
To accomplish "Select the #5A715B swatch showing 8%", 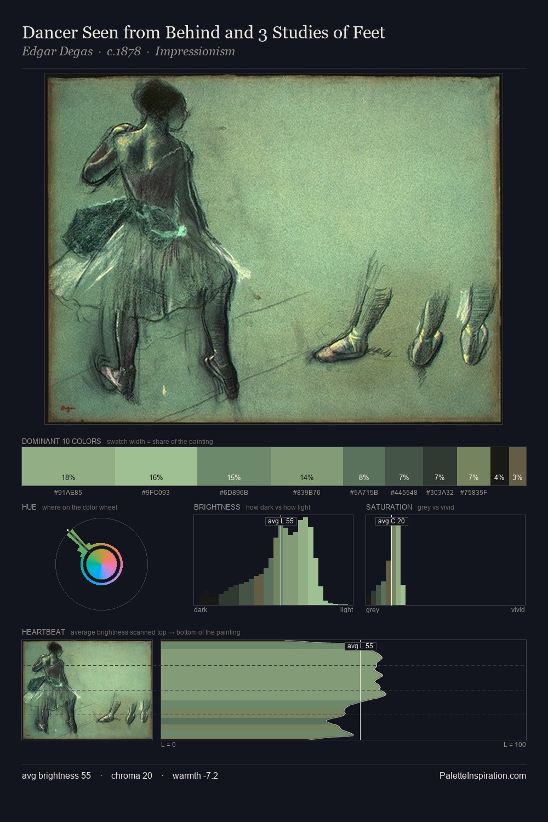I will pyautogui.click(x=364, y=466).
